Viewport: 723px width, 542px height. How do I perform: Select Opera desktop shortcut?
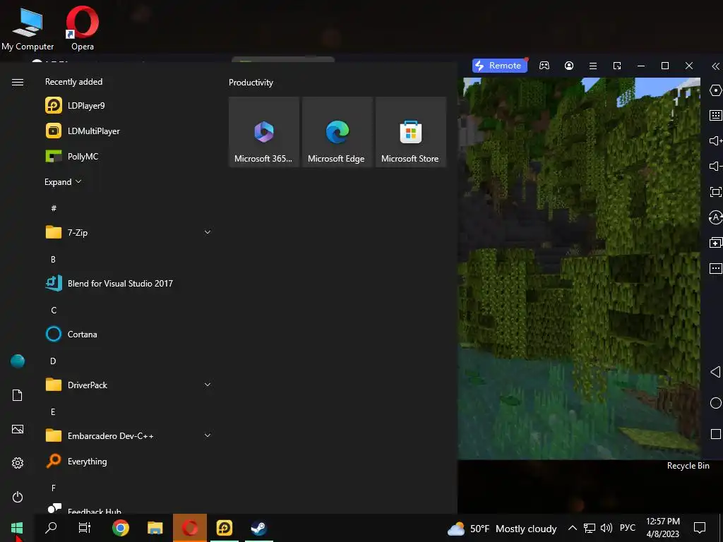tap(83, 28)
